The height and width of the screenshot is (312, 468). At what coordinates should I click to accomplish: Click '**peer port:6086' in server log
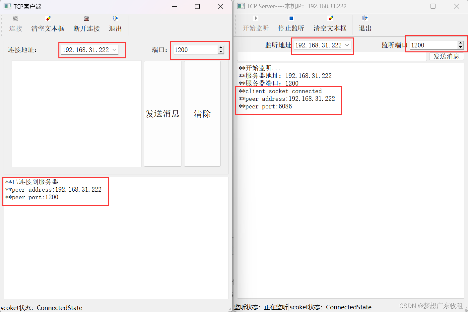[265, 106]
